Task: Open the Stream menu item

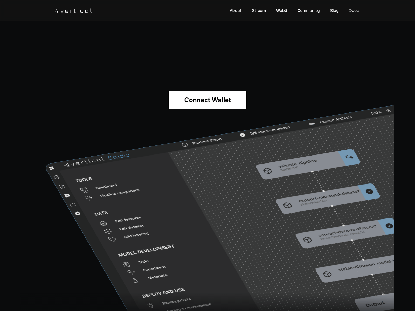Action: [259, 11]
